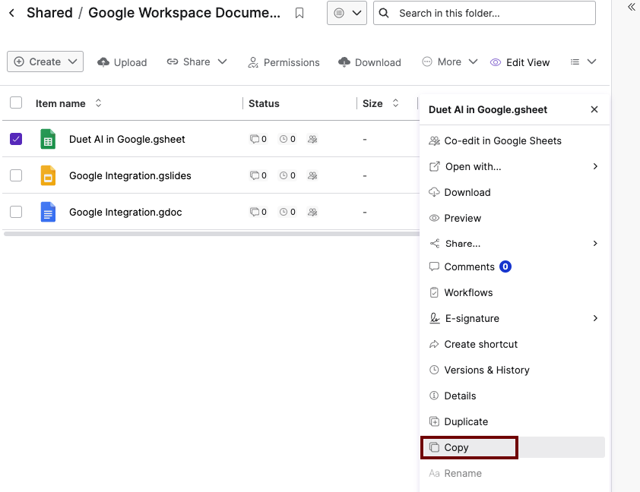This screenshot has height=492, width=640.
Task: Click the toolbar Download button
Action: (370, 62)
